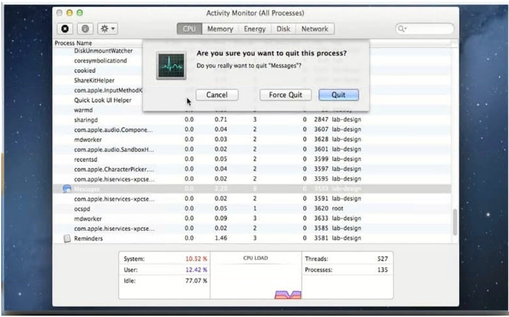The image size is (509, 317).
Task: Confirm with the Quit button
Action: (x=338, y=95)
